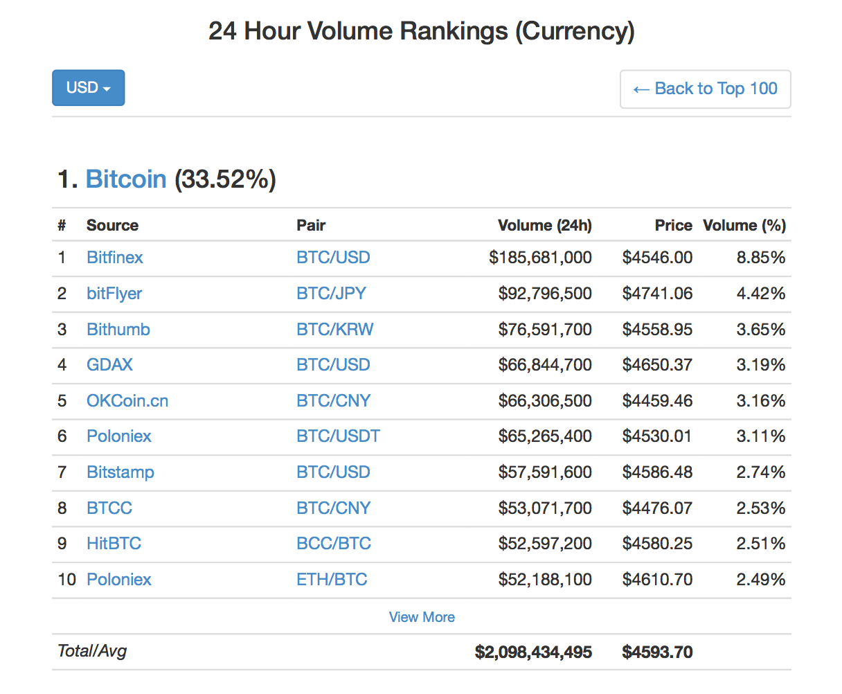
Task: Open Poloniex link in row 10
Action: coord(119,580)
